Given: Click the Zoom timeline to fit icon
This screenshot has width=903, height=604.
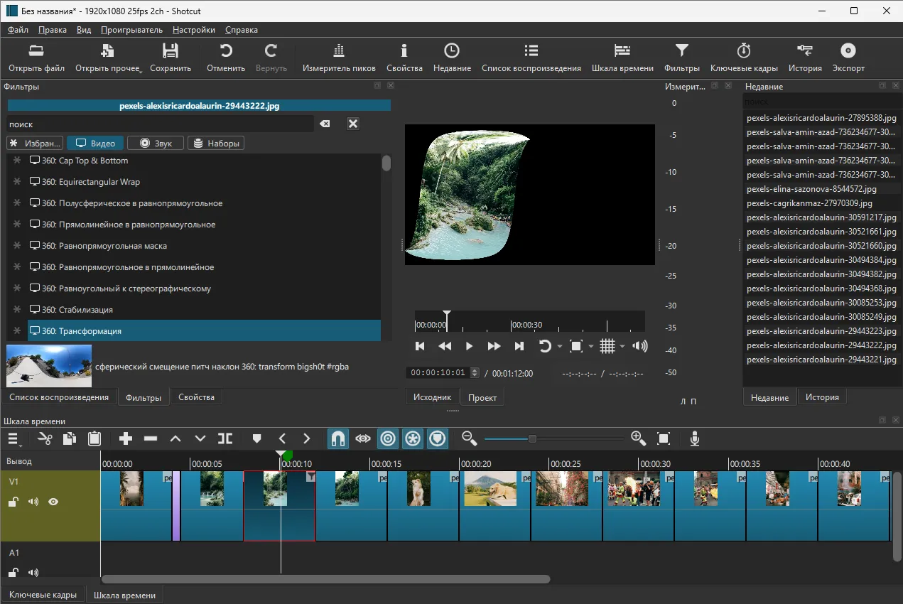Looking at the screenshot, I should pyautogui.click(x=664, y=439).
